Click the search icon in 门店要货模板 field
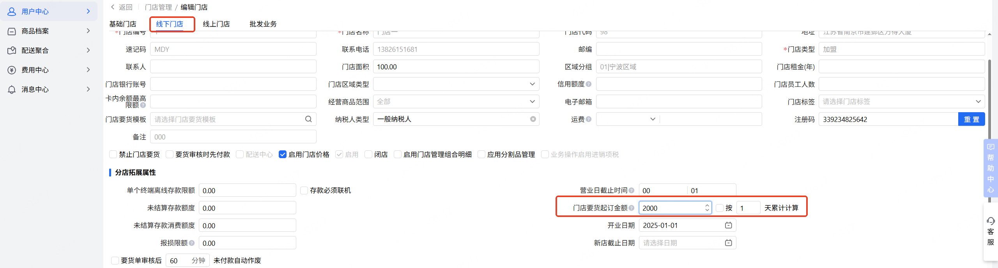Screen dimensions: 998x268 (308, 119)
